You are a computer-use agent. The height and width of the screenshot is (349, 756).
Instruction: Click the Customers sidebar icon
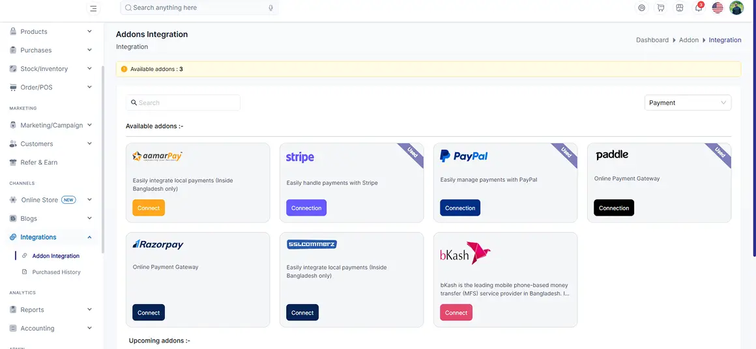(13, 144)
